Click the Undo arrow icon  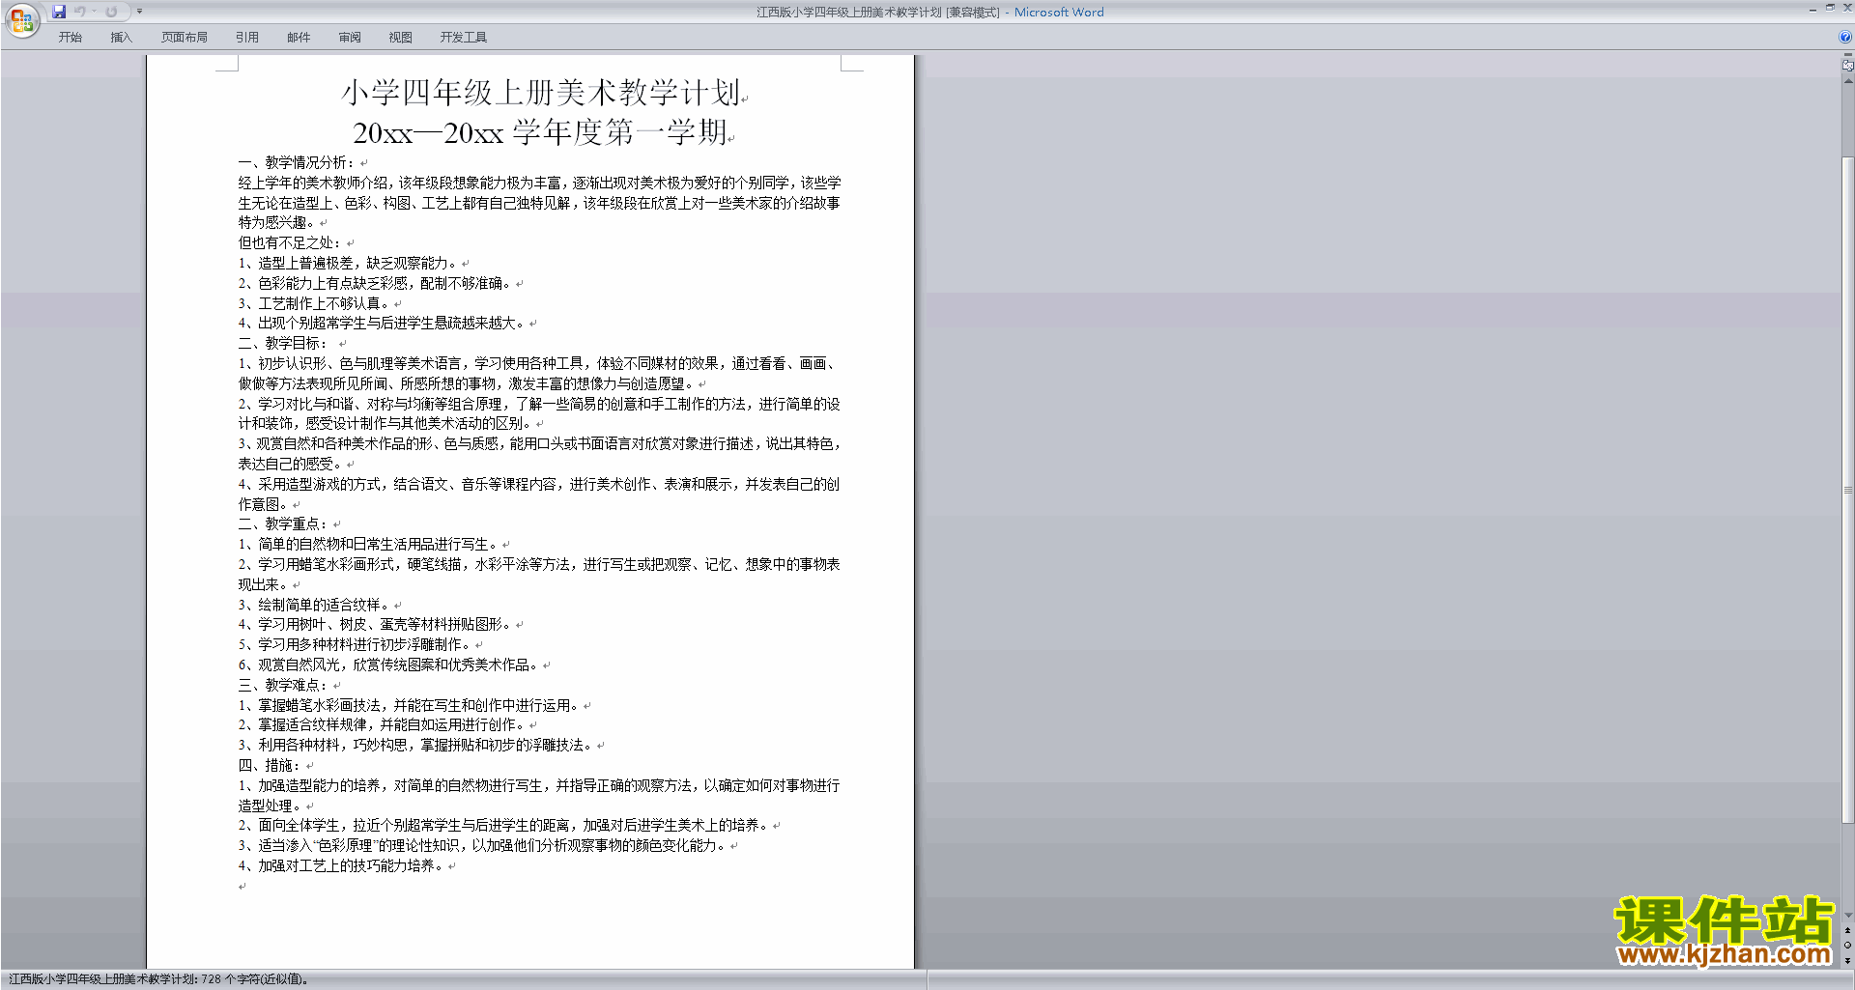(x=80, y=12)
